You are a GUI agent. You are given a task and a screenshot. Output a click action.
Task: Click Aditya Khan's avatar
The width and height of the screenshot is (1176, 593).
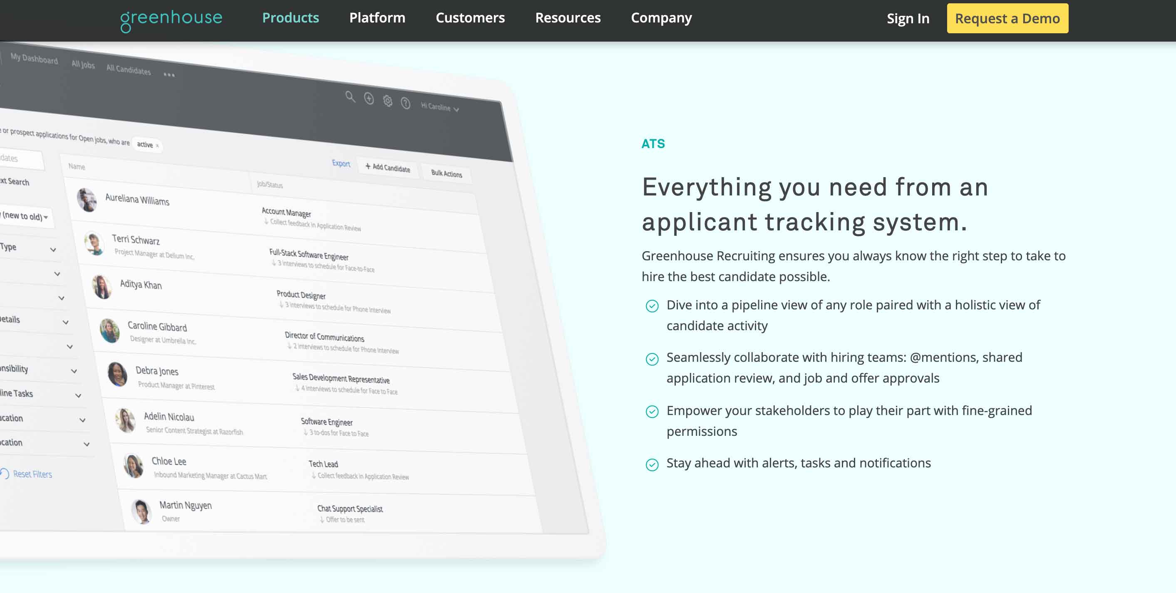(x=102, y=287)
